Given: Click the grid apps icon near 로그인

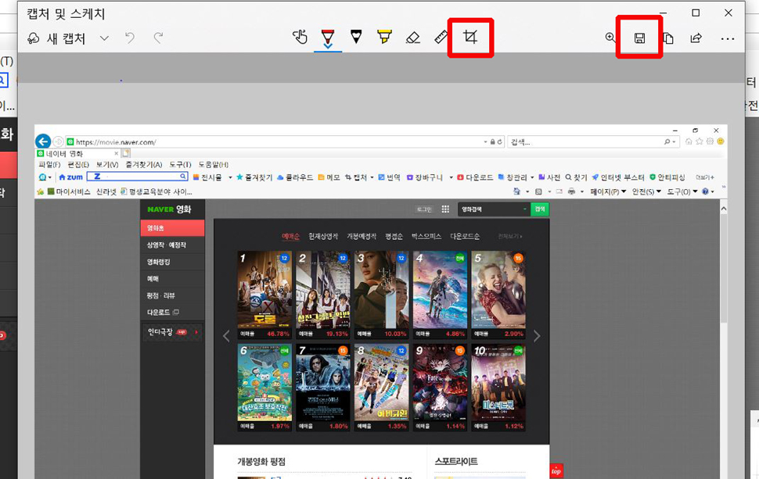Looking at the screenshot, I should tap(445, 209).
